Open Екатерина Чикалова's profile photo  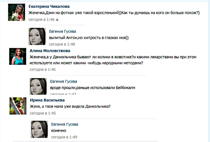[x=16, y=12]
